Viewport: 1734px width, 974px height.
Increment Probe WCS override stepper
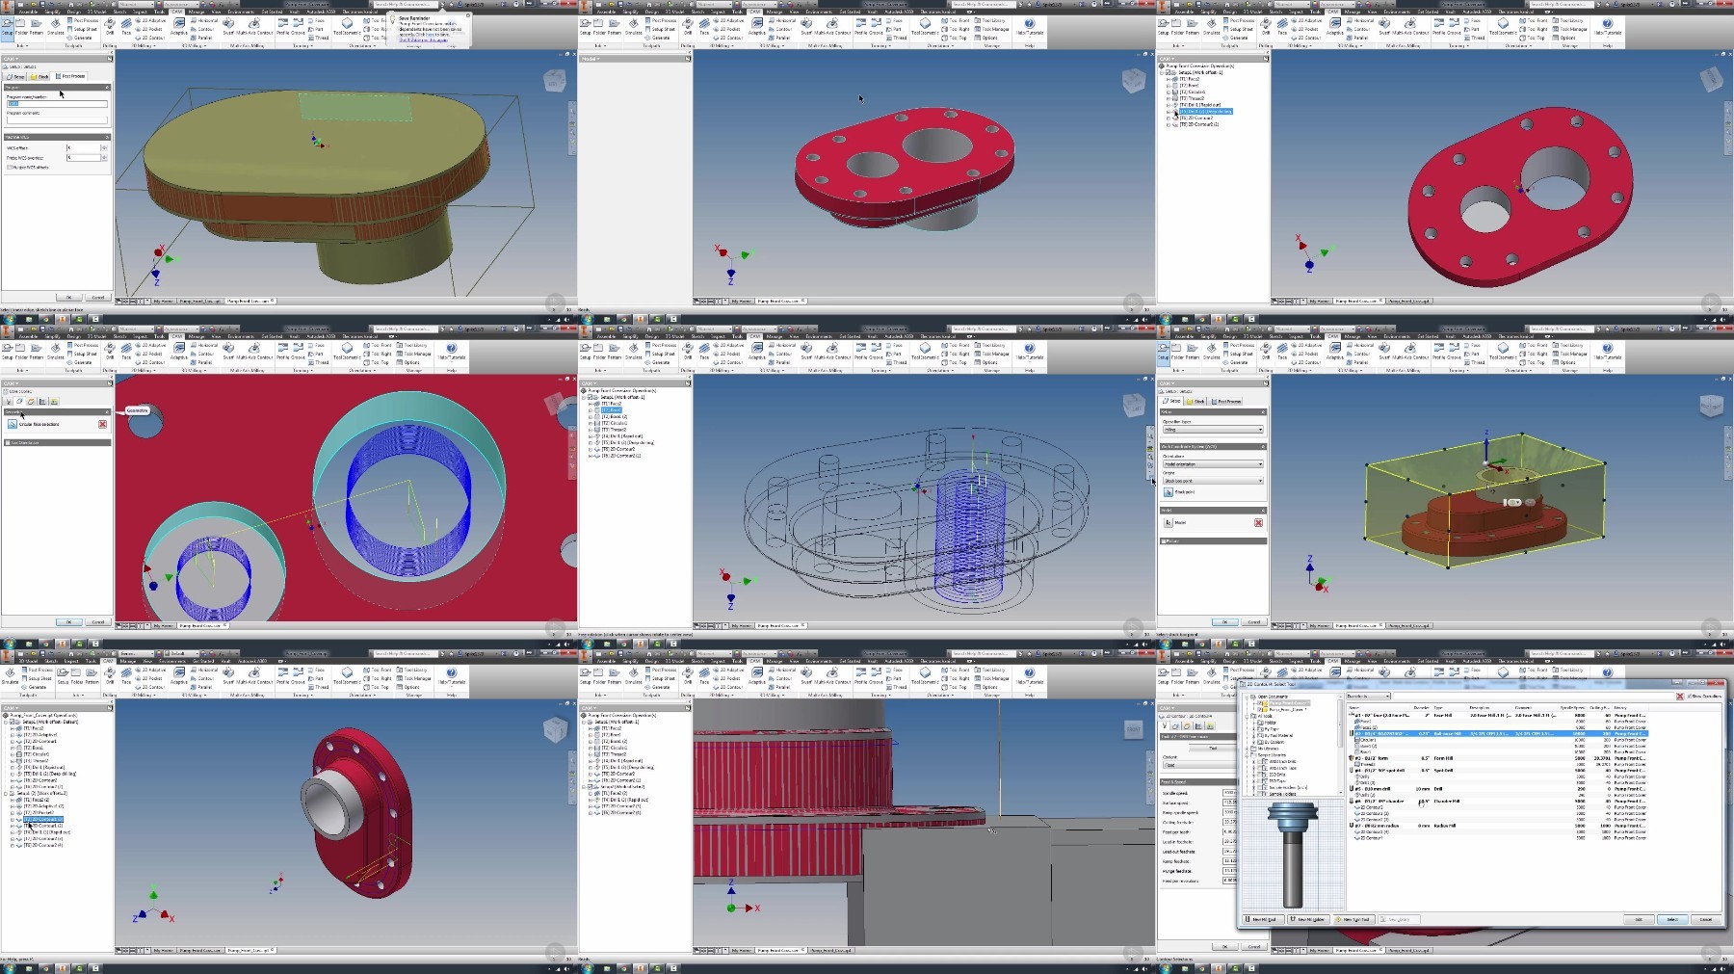coord(104,156)
